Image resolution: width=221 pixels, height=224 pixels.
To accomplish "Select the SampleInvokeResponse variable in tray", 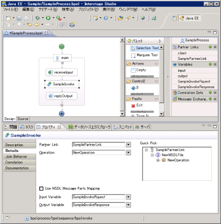I will point(194,87).
